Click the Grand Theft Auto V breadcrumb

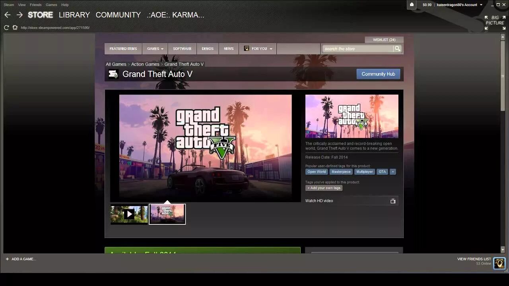(184, 64)
